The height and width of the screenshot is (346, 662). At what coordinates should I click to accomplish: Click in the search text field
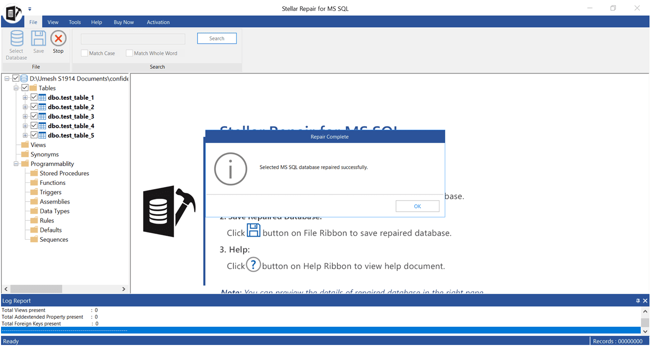pyautogui.click(x=133, y=39)
